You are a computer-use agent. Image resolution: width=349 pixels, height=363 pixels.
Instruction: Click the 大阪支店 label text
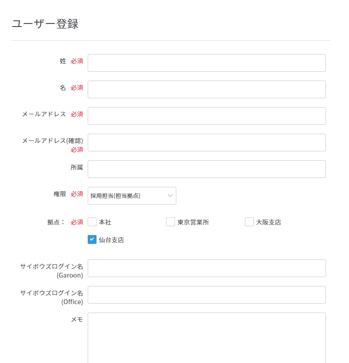coord(268,222)
